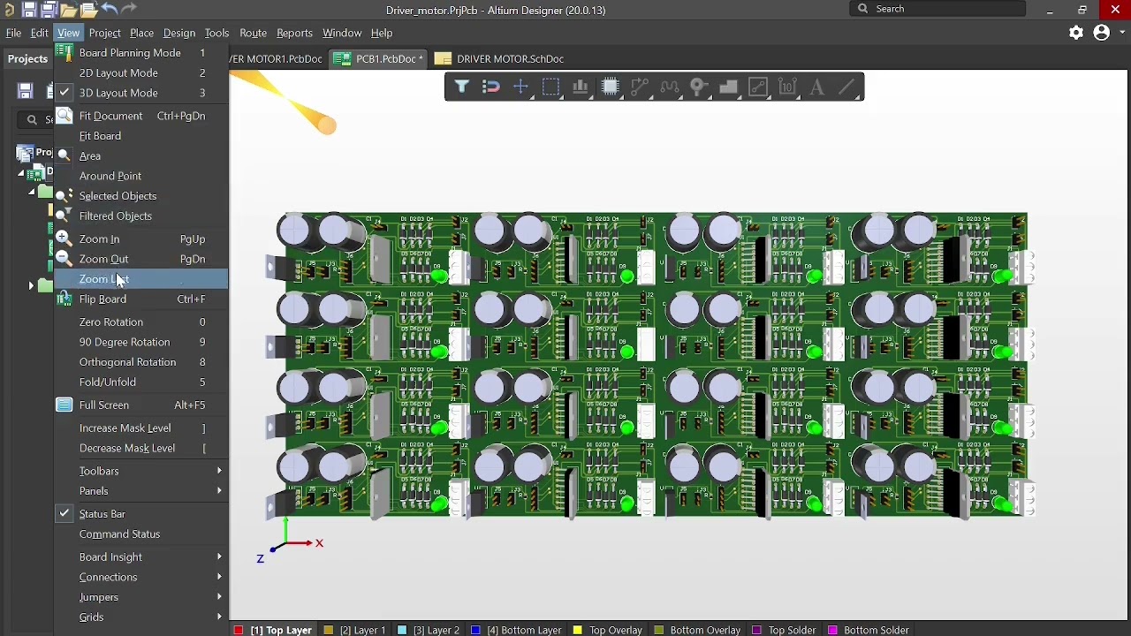Image resolution: width=1131 pixels, height=636 pixels.
Task: Open the Route menu
Action: pyautogui.click(x=253, y=33)
